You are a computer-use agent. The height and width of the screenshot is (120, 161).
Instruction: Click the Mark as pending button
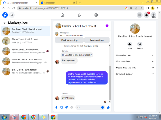click(69, 40)
